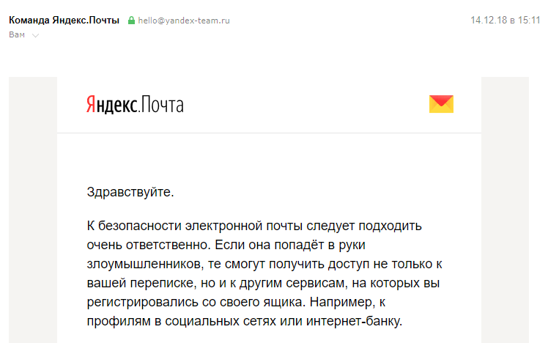Click the line starting 'очень ответственно'
Screen dimensions: 548x343
click(254, 243)
